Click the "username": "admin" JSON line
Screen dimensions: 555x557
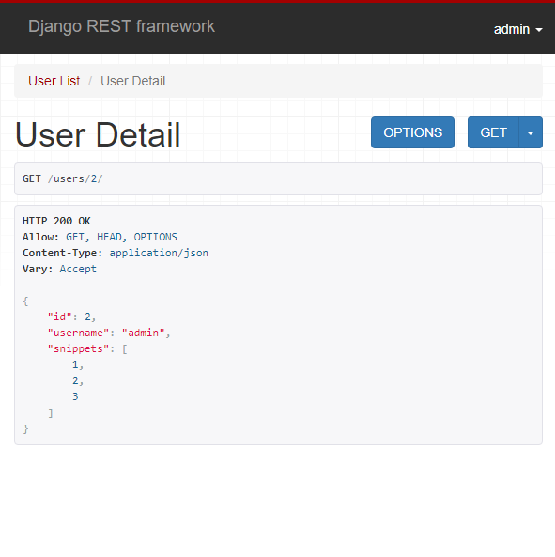109,333
